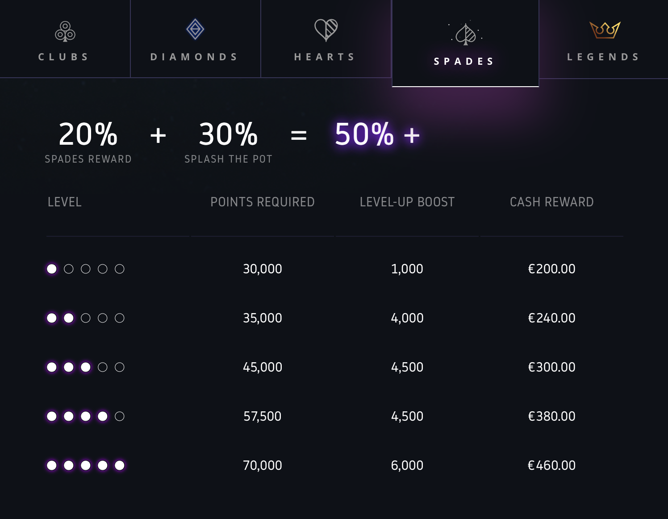The image size is (668, 519).
Task: Click the heart suit icon
Action: point(325,29)
